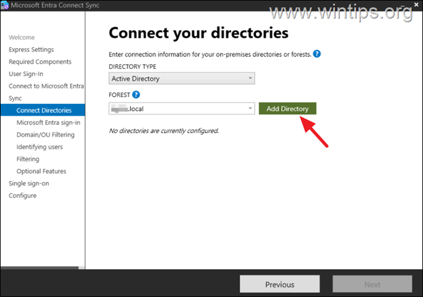Select Connect Directories in the sidebar
This screenshot has height=297, width=423.
43,110
